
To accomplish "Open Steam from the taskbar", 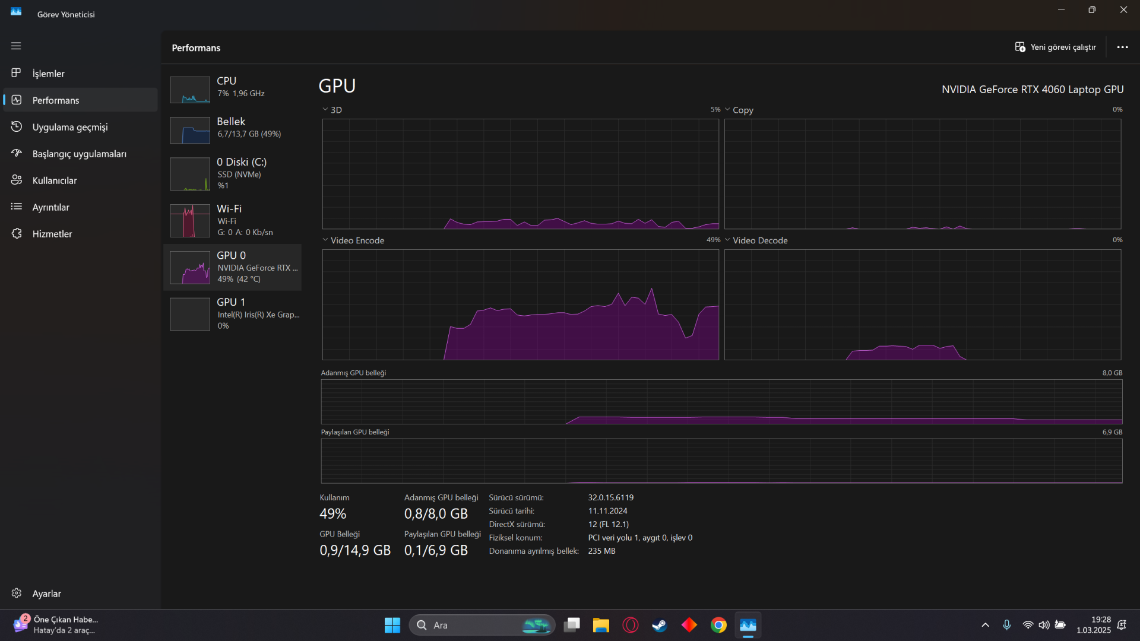I will 659,625.
